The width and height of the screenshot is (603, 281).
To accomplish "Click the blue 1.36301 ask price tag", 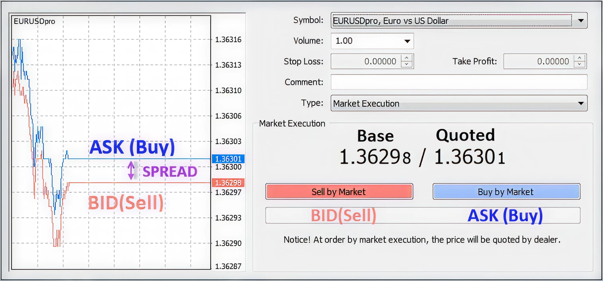I will [228, 159].
